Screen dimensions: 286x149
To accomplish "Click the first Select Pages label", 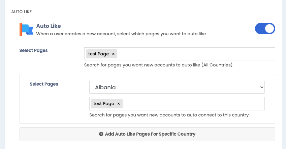I will 34,51.
